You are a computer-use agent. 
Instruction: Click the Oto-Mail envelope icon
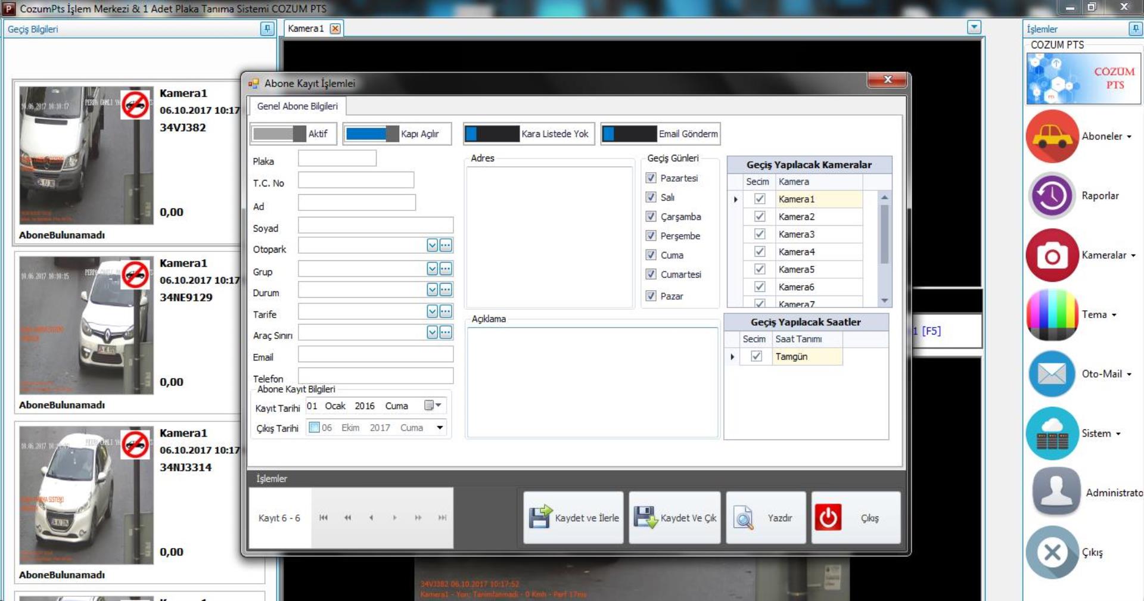pyautogui.click(x=1052, y=374)
